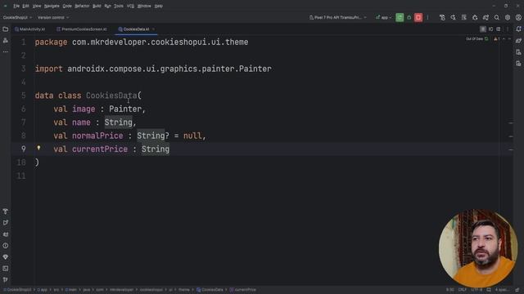524x294 pixels.
Task: Open the Run tool window icon
Action: [6, 223]
